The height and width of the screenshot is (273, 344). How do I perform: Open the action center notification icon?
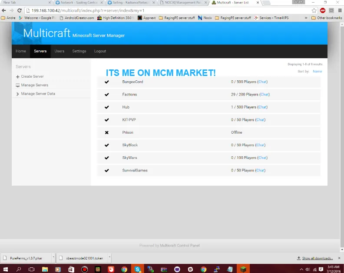321,269
